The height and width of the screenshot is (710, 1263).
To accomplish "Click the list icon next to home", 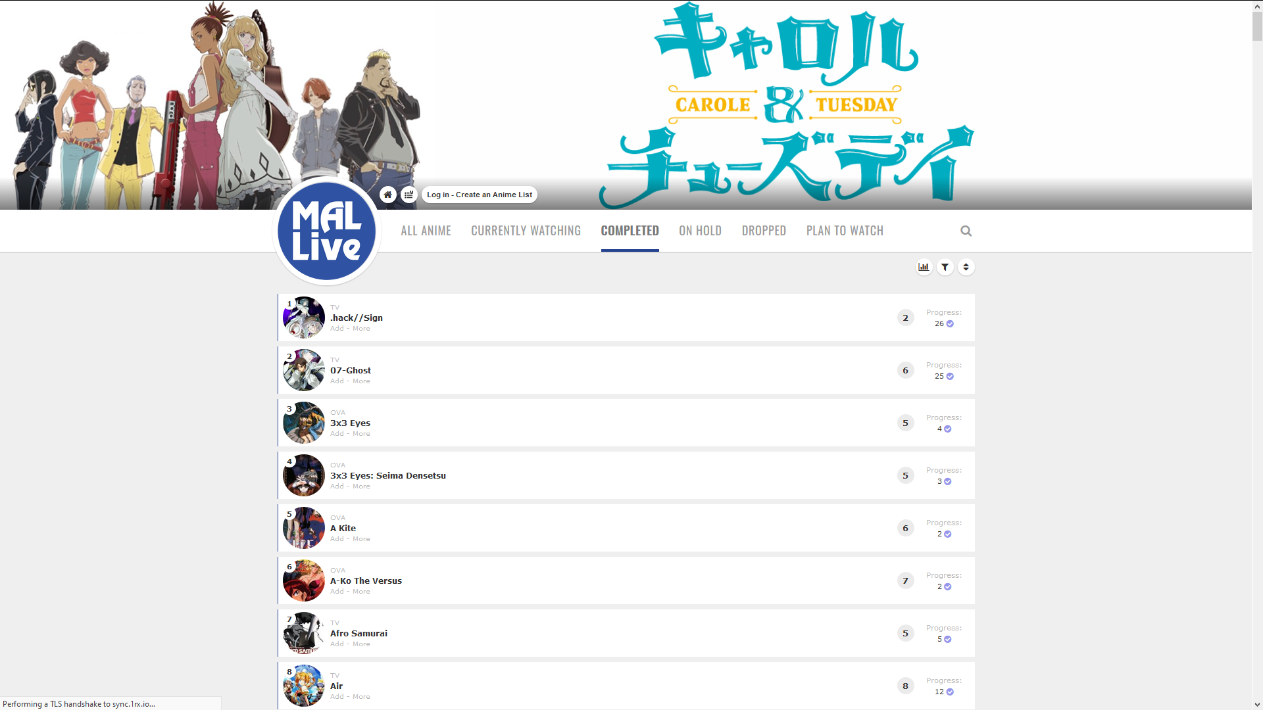I will click(x=409, y=195).
